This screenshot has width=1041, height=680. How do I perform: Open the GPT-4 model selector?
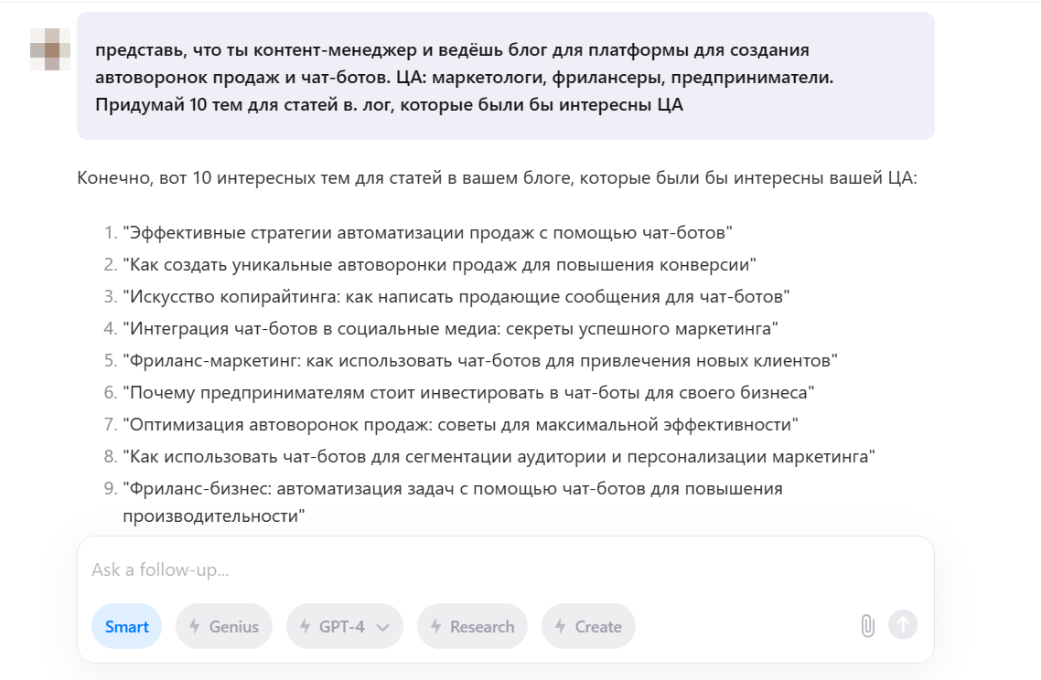click(342, 627)
